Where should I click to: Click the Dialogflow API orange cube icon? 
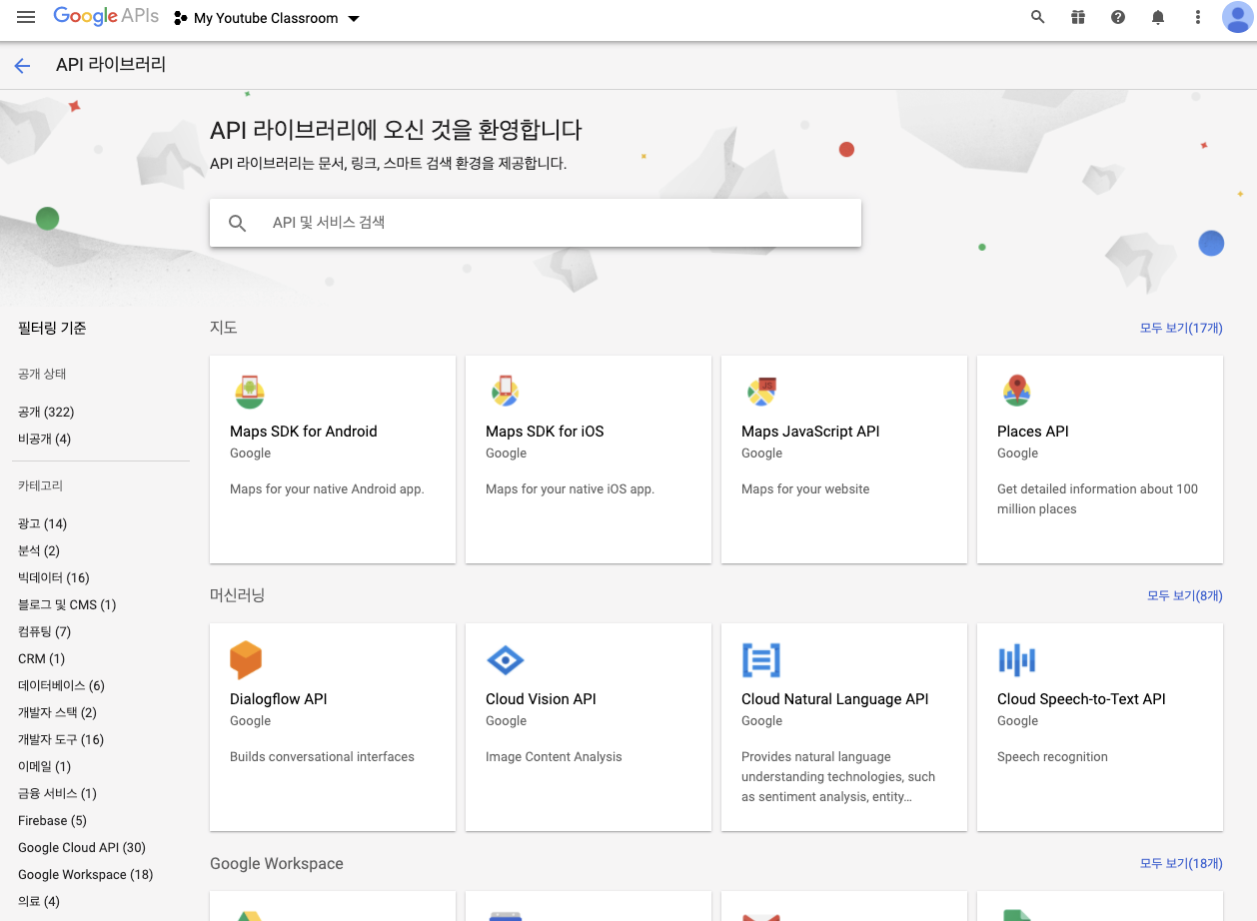[246, 660]
